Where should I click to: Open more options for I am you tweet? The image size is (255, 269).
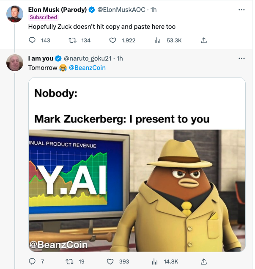(241, 58)
